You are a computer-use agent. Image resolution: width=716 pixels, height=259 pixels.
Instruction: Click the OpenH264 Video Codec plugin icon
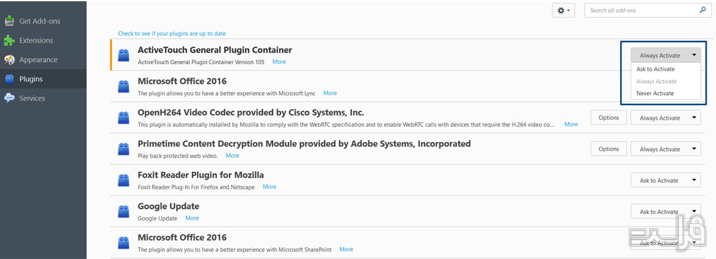click(123, 117)
